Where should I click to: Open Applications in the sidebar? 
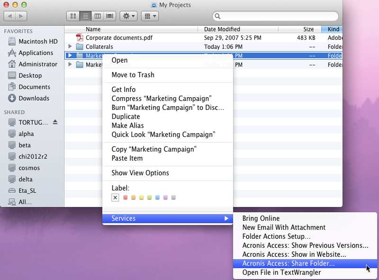click(x=36, y=53)
